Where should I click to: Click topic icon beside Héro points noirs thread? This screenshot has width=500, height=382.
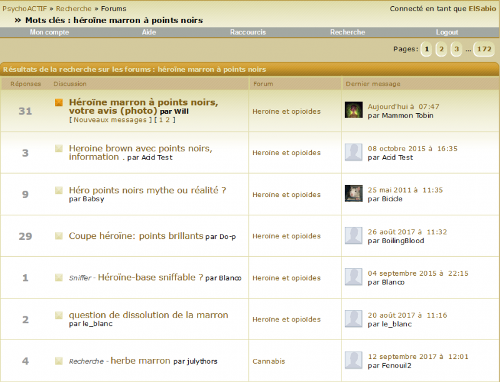(x=59, y=190)
